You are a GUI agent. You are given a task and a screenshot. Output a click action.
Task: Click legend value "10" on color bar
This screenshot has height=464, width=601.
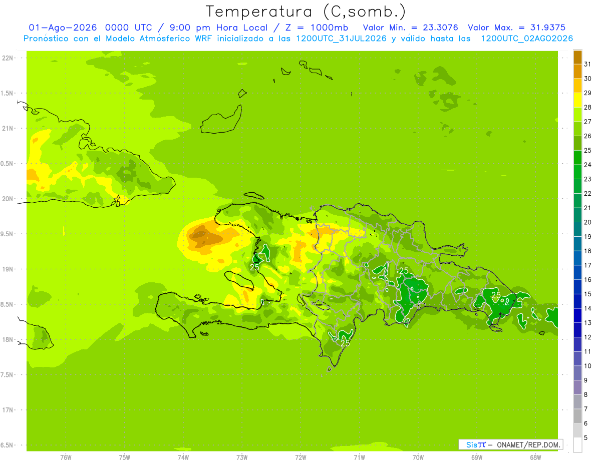[x=588, y=366]
